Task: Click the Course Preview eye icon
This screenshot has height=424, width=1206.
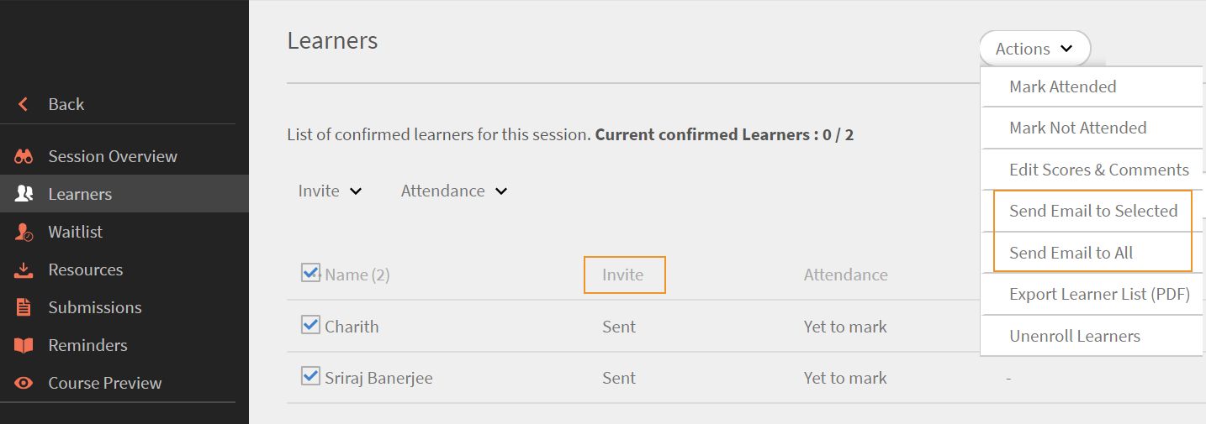Action: pyautogui.click(x=24, y=383)
